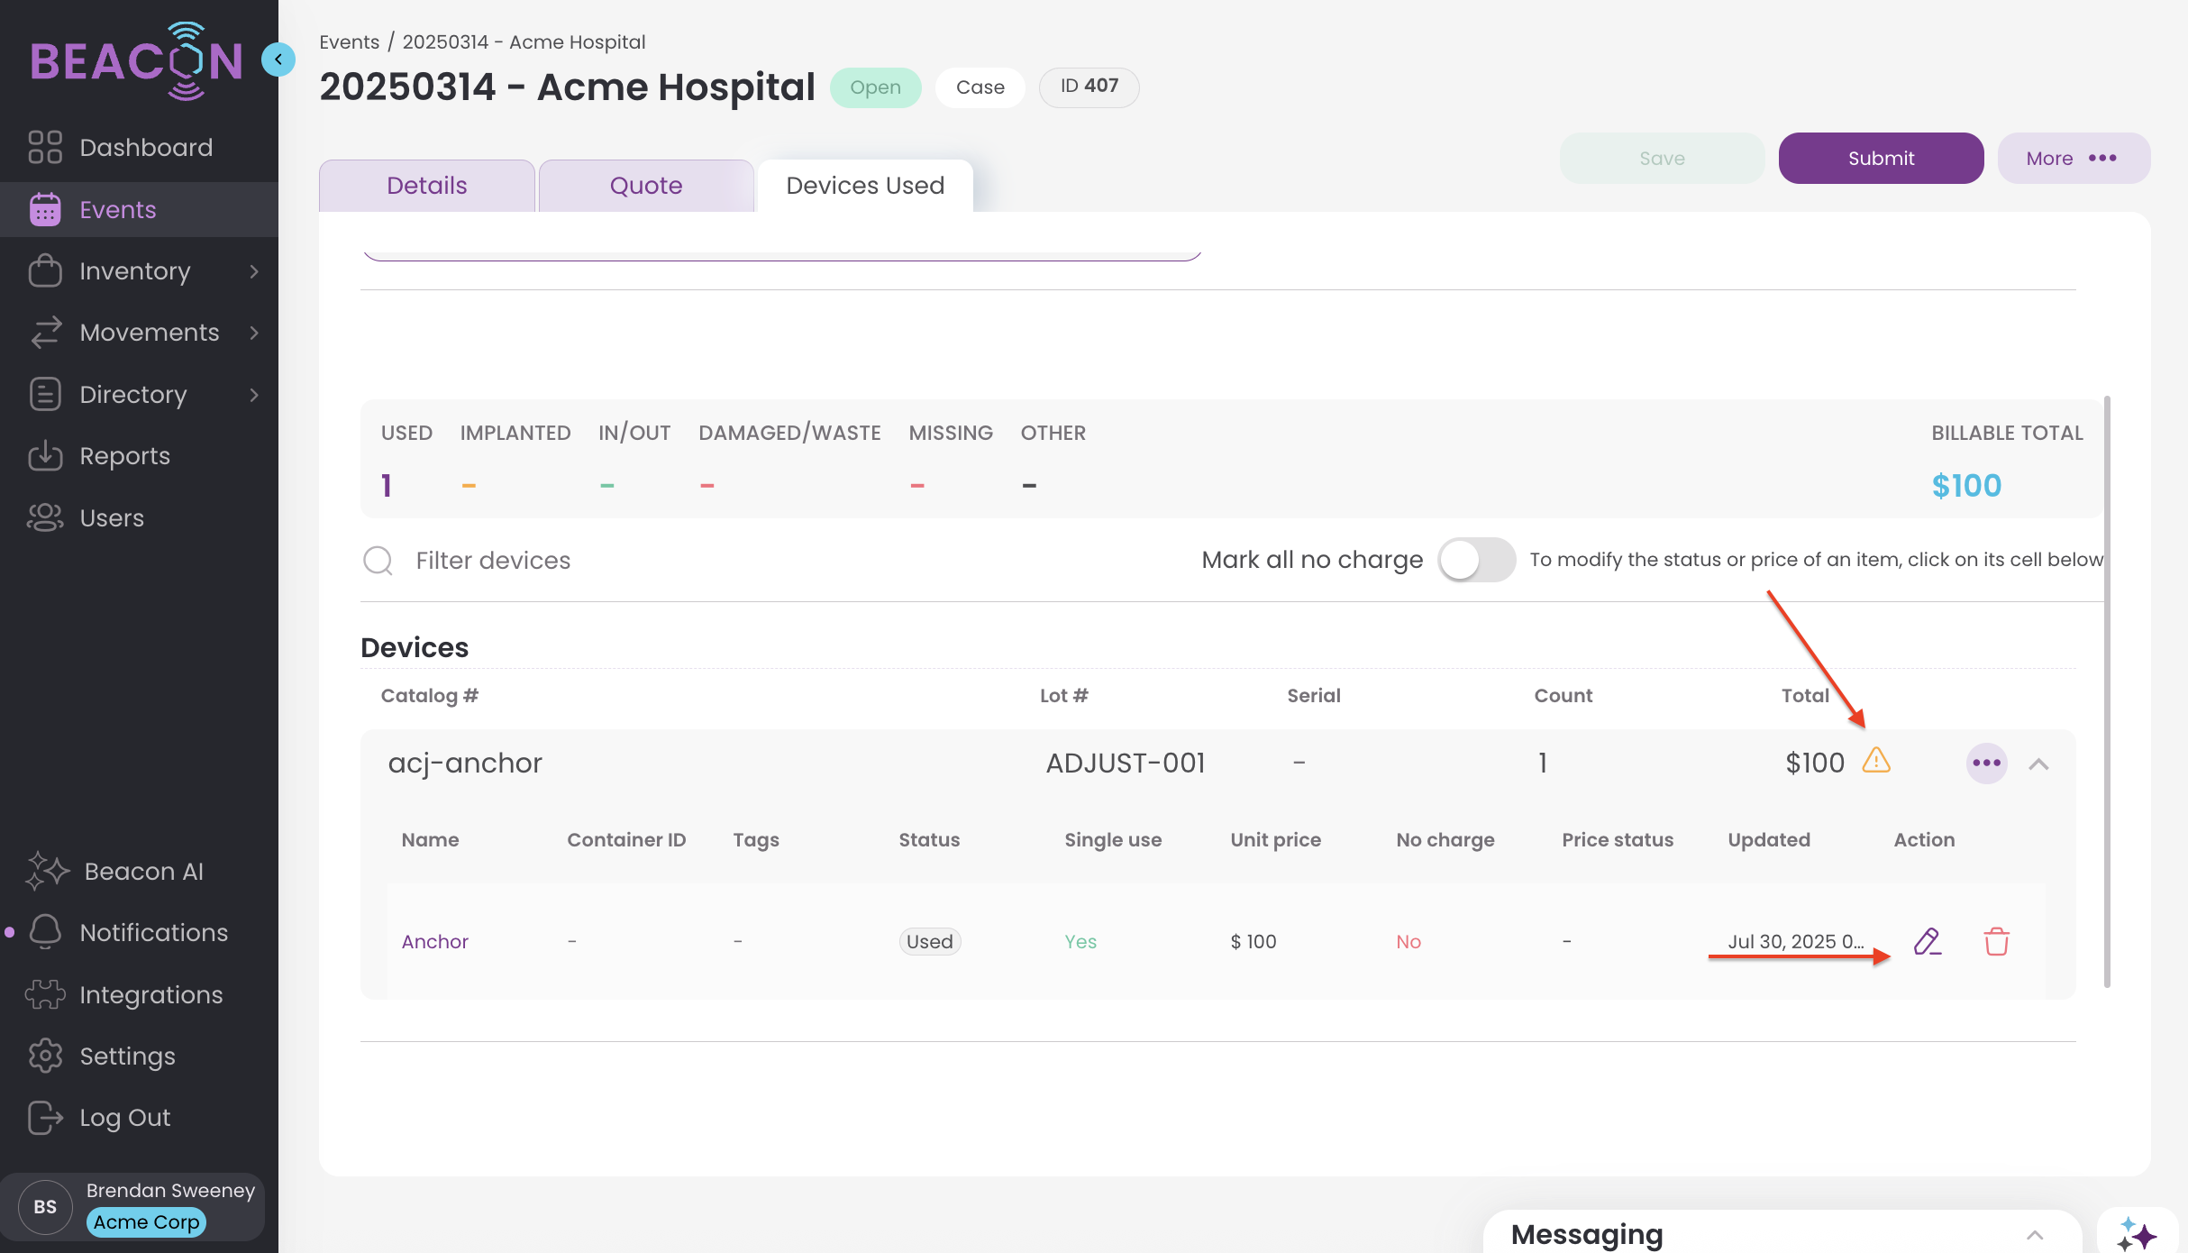Click the pencil edit icon for Anchor
Image resolution: width=2188 pixels, height=1253 pixels.
coord(1927,941)
